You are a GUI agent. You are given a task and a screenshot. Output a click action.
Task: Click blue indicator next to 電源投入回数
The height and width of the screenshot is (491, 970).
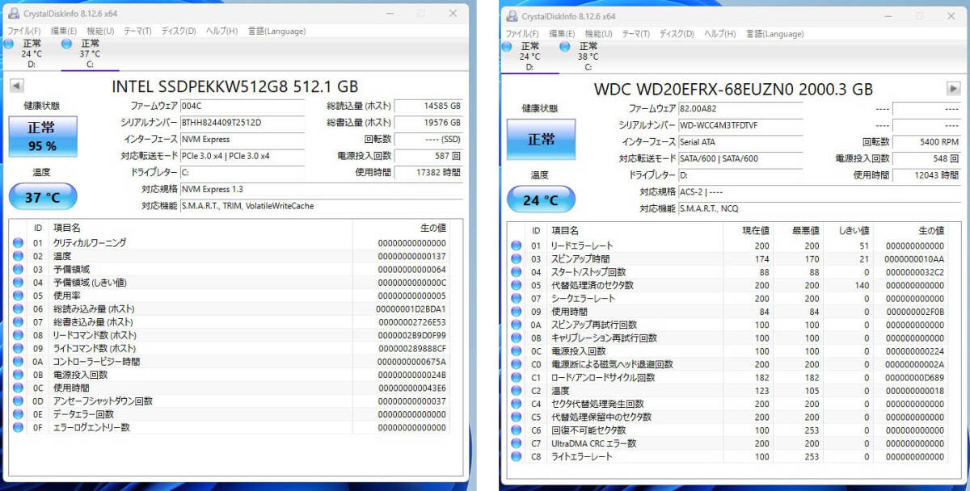(x=19, y=375)
